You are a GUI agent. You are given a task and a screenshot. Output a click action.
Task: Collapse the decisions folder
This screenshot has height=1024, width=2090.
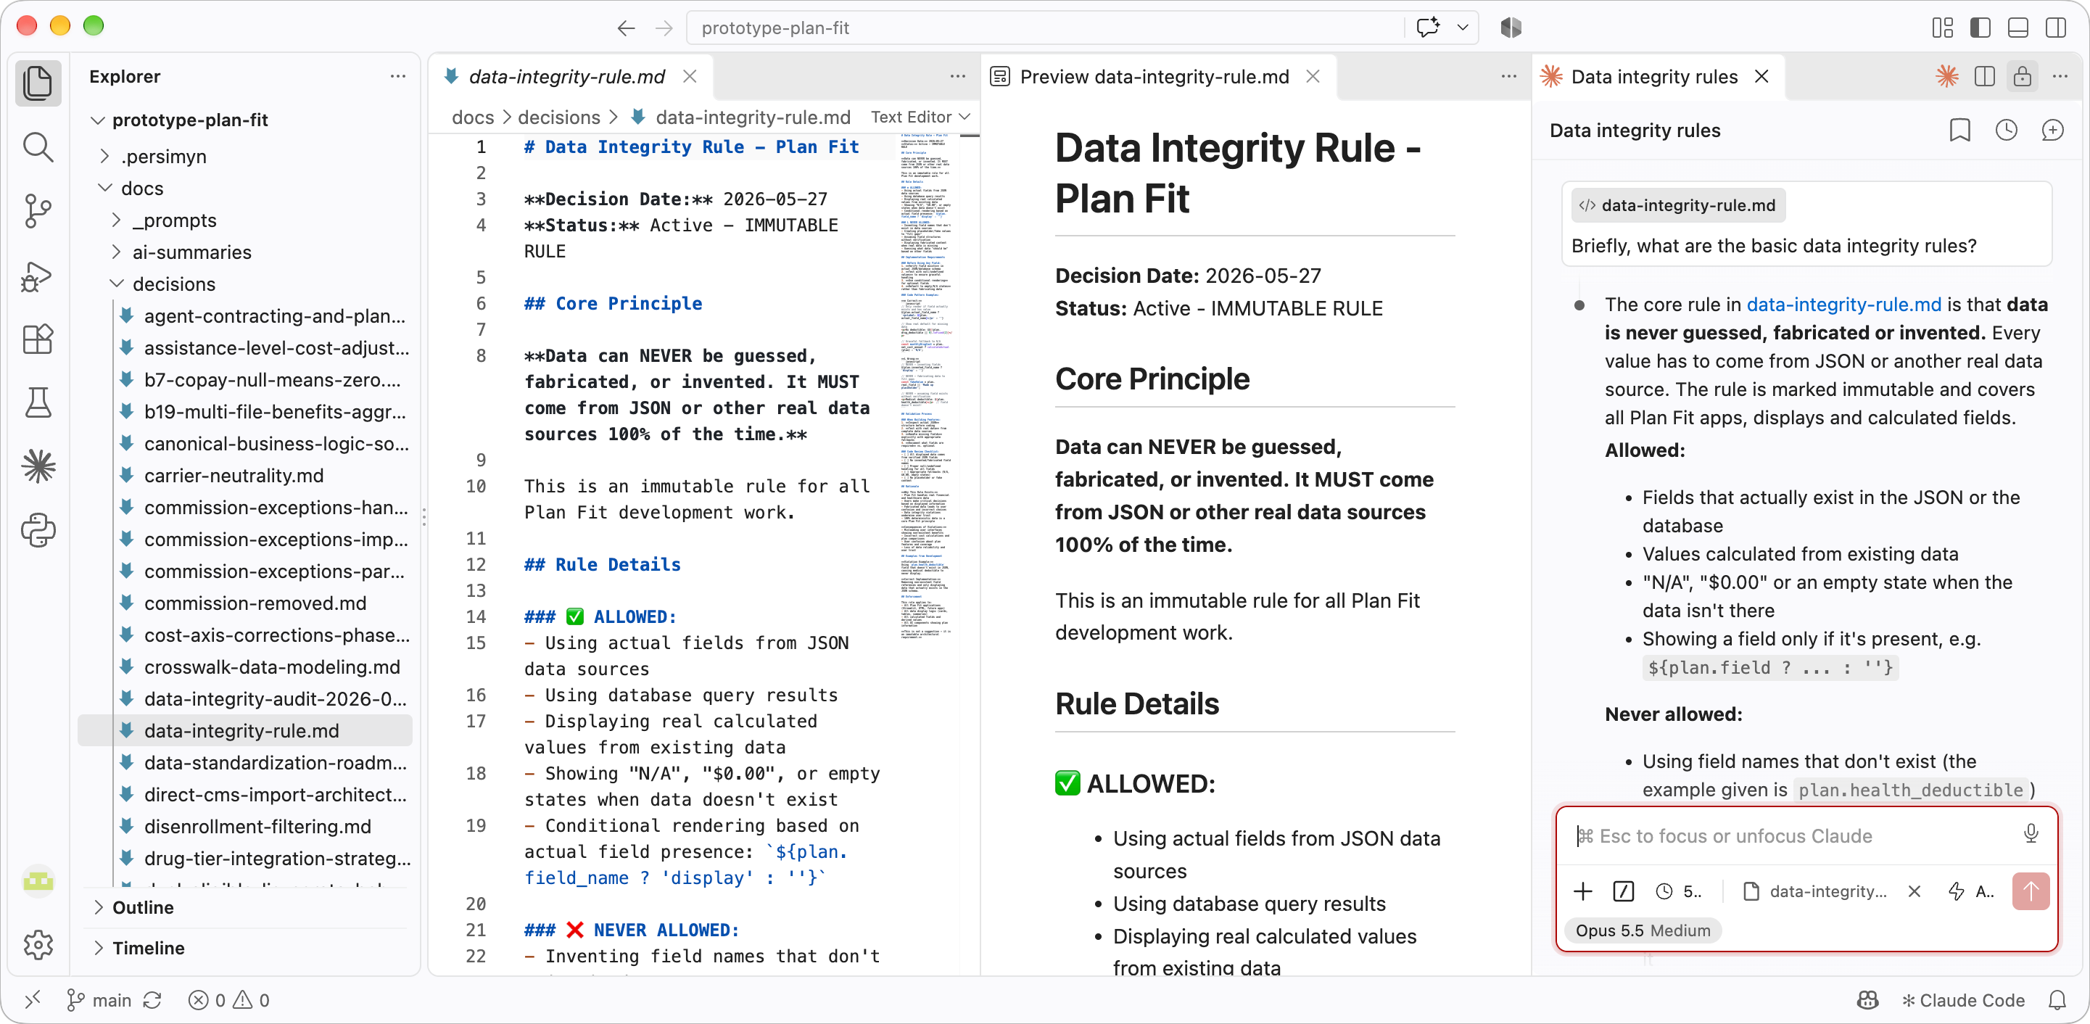[x=116, y=284]
